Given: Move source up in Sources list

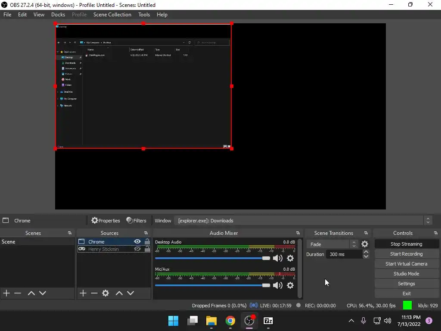Looking at the screenshot, I should coord(119,293).
